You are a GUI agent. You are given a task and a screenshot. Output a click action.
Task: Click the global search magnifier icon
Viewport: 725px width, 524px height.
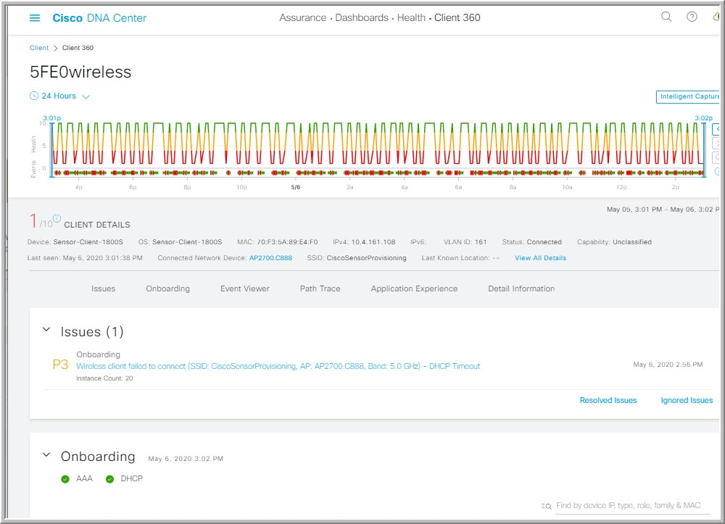point(666,17)
